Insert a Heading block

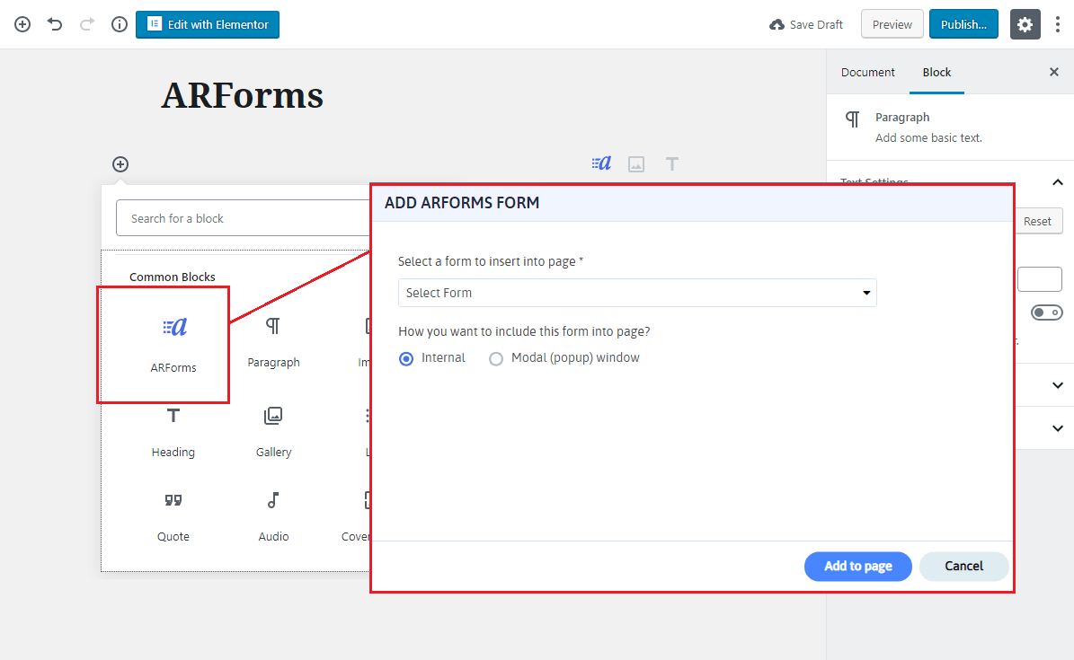(173, 431)
